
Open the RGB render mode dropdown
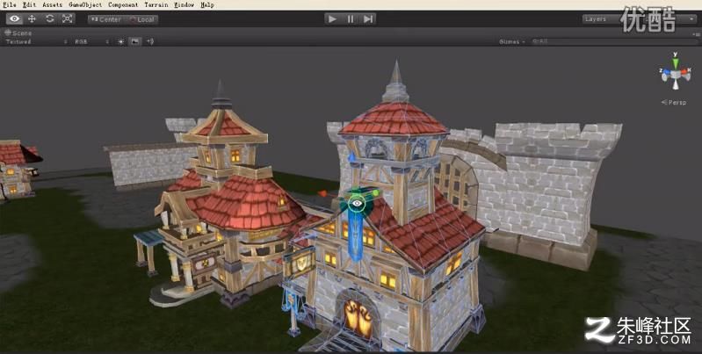tap(91, 41)
